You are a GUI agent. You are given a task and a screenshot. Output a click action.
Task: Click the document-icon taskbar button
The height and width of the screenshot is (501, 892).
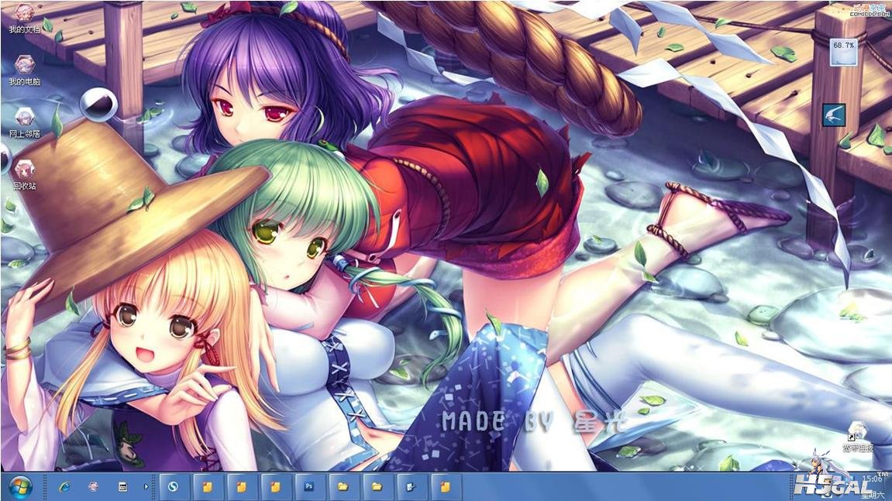(411, 487)
